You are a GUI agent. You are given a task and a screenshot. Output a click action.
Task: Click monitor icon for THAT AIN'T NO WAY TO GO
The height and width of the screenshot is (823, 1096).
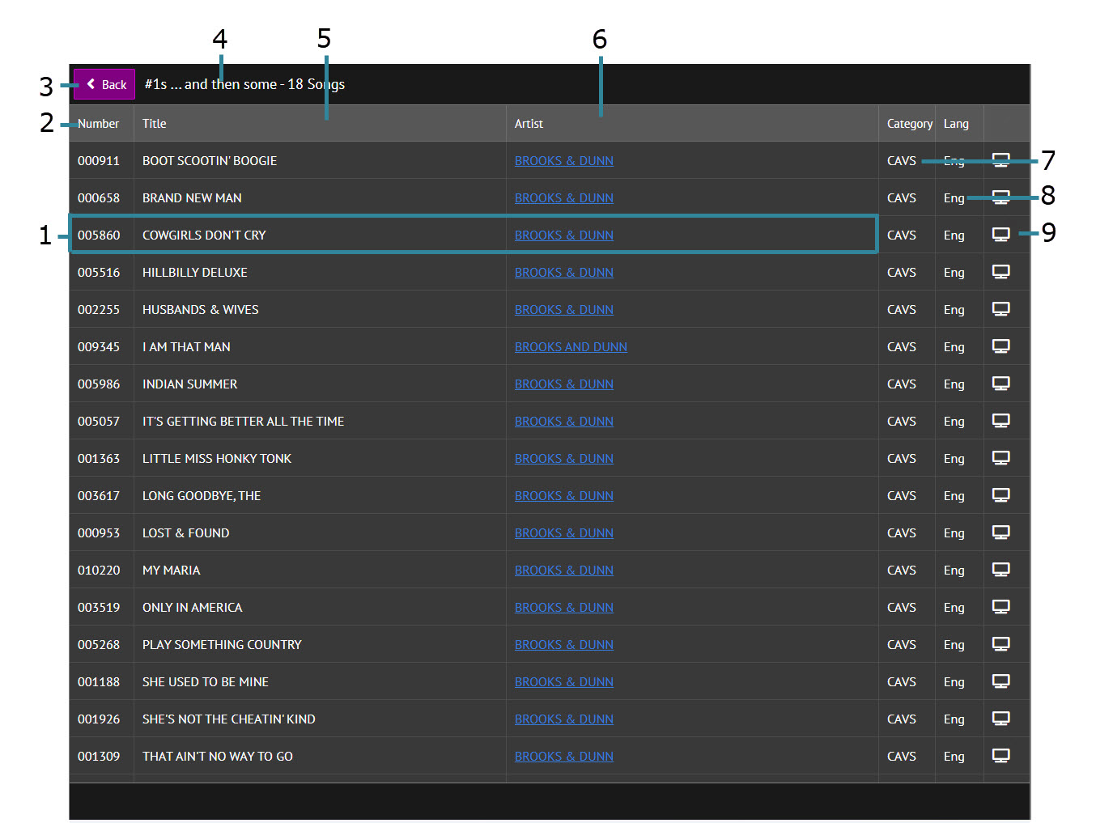(1000, 756)
